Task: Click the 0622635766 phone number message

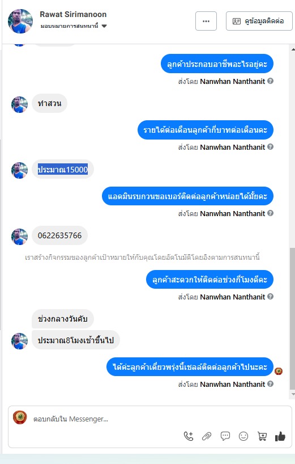Action: [x=59, y=235]
